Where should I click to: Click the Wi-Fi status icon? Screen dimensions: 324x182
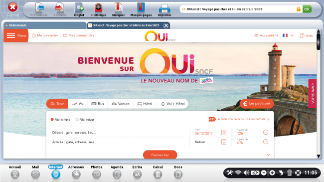pos(238,173)
